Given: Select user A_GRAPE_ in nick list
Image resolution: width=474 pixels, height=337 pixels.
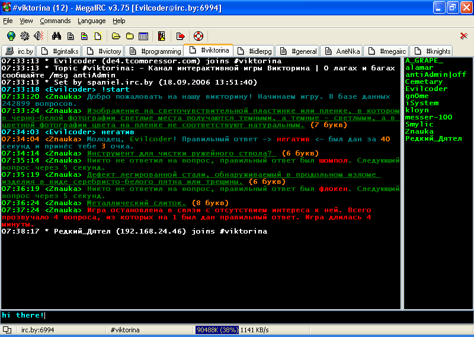Looking at the screenshot, I should pos(424,61).
